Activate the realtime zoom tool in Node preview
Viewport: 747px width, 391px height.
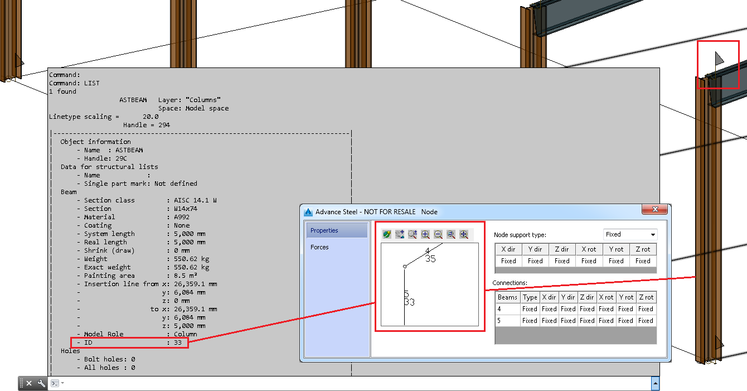pos(413,235)
